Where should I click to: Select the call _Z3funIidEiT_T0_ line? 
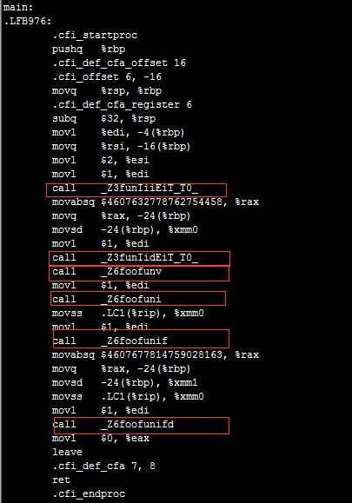point(125,258)
